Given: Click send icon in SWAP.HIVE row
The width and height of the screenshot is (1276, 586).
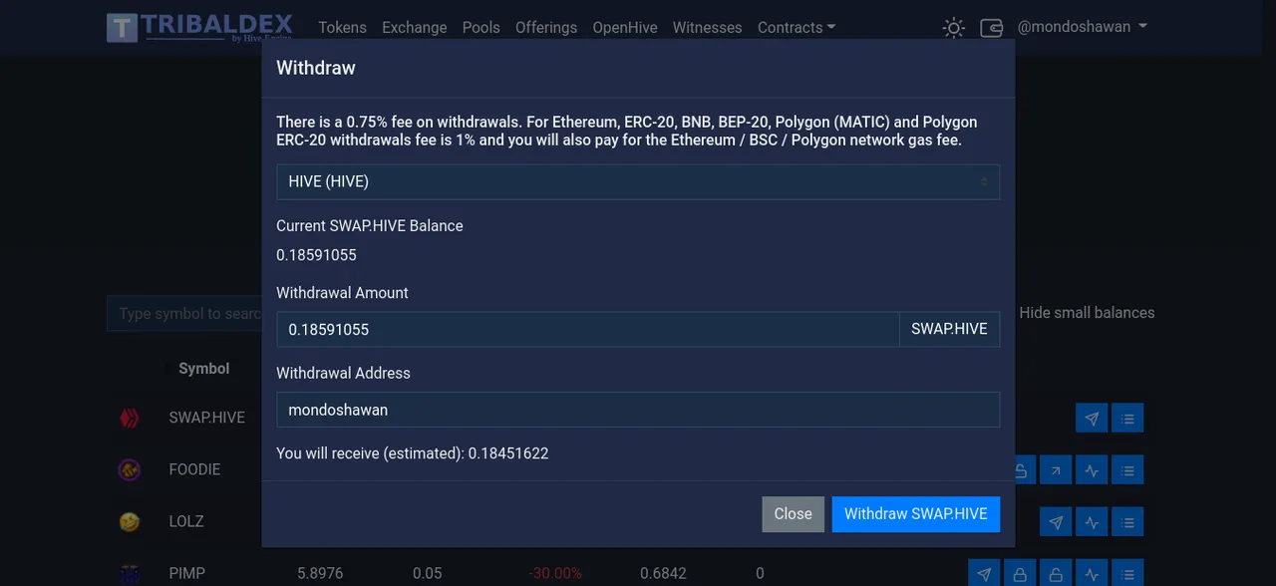Looking at the screenshot, I should click(x=1092, y=419).
